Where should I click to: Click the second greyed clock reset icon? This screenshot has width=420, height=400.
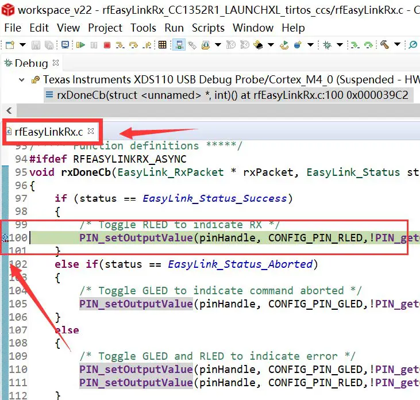pos(245,45)
